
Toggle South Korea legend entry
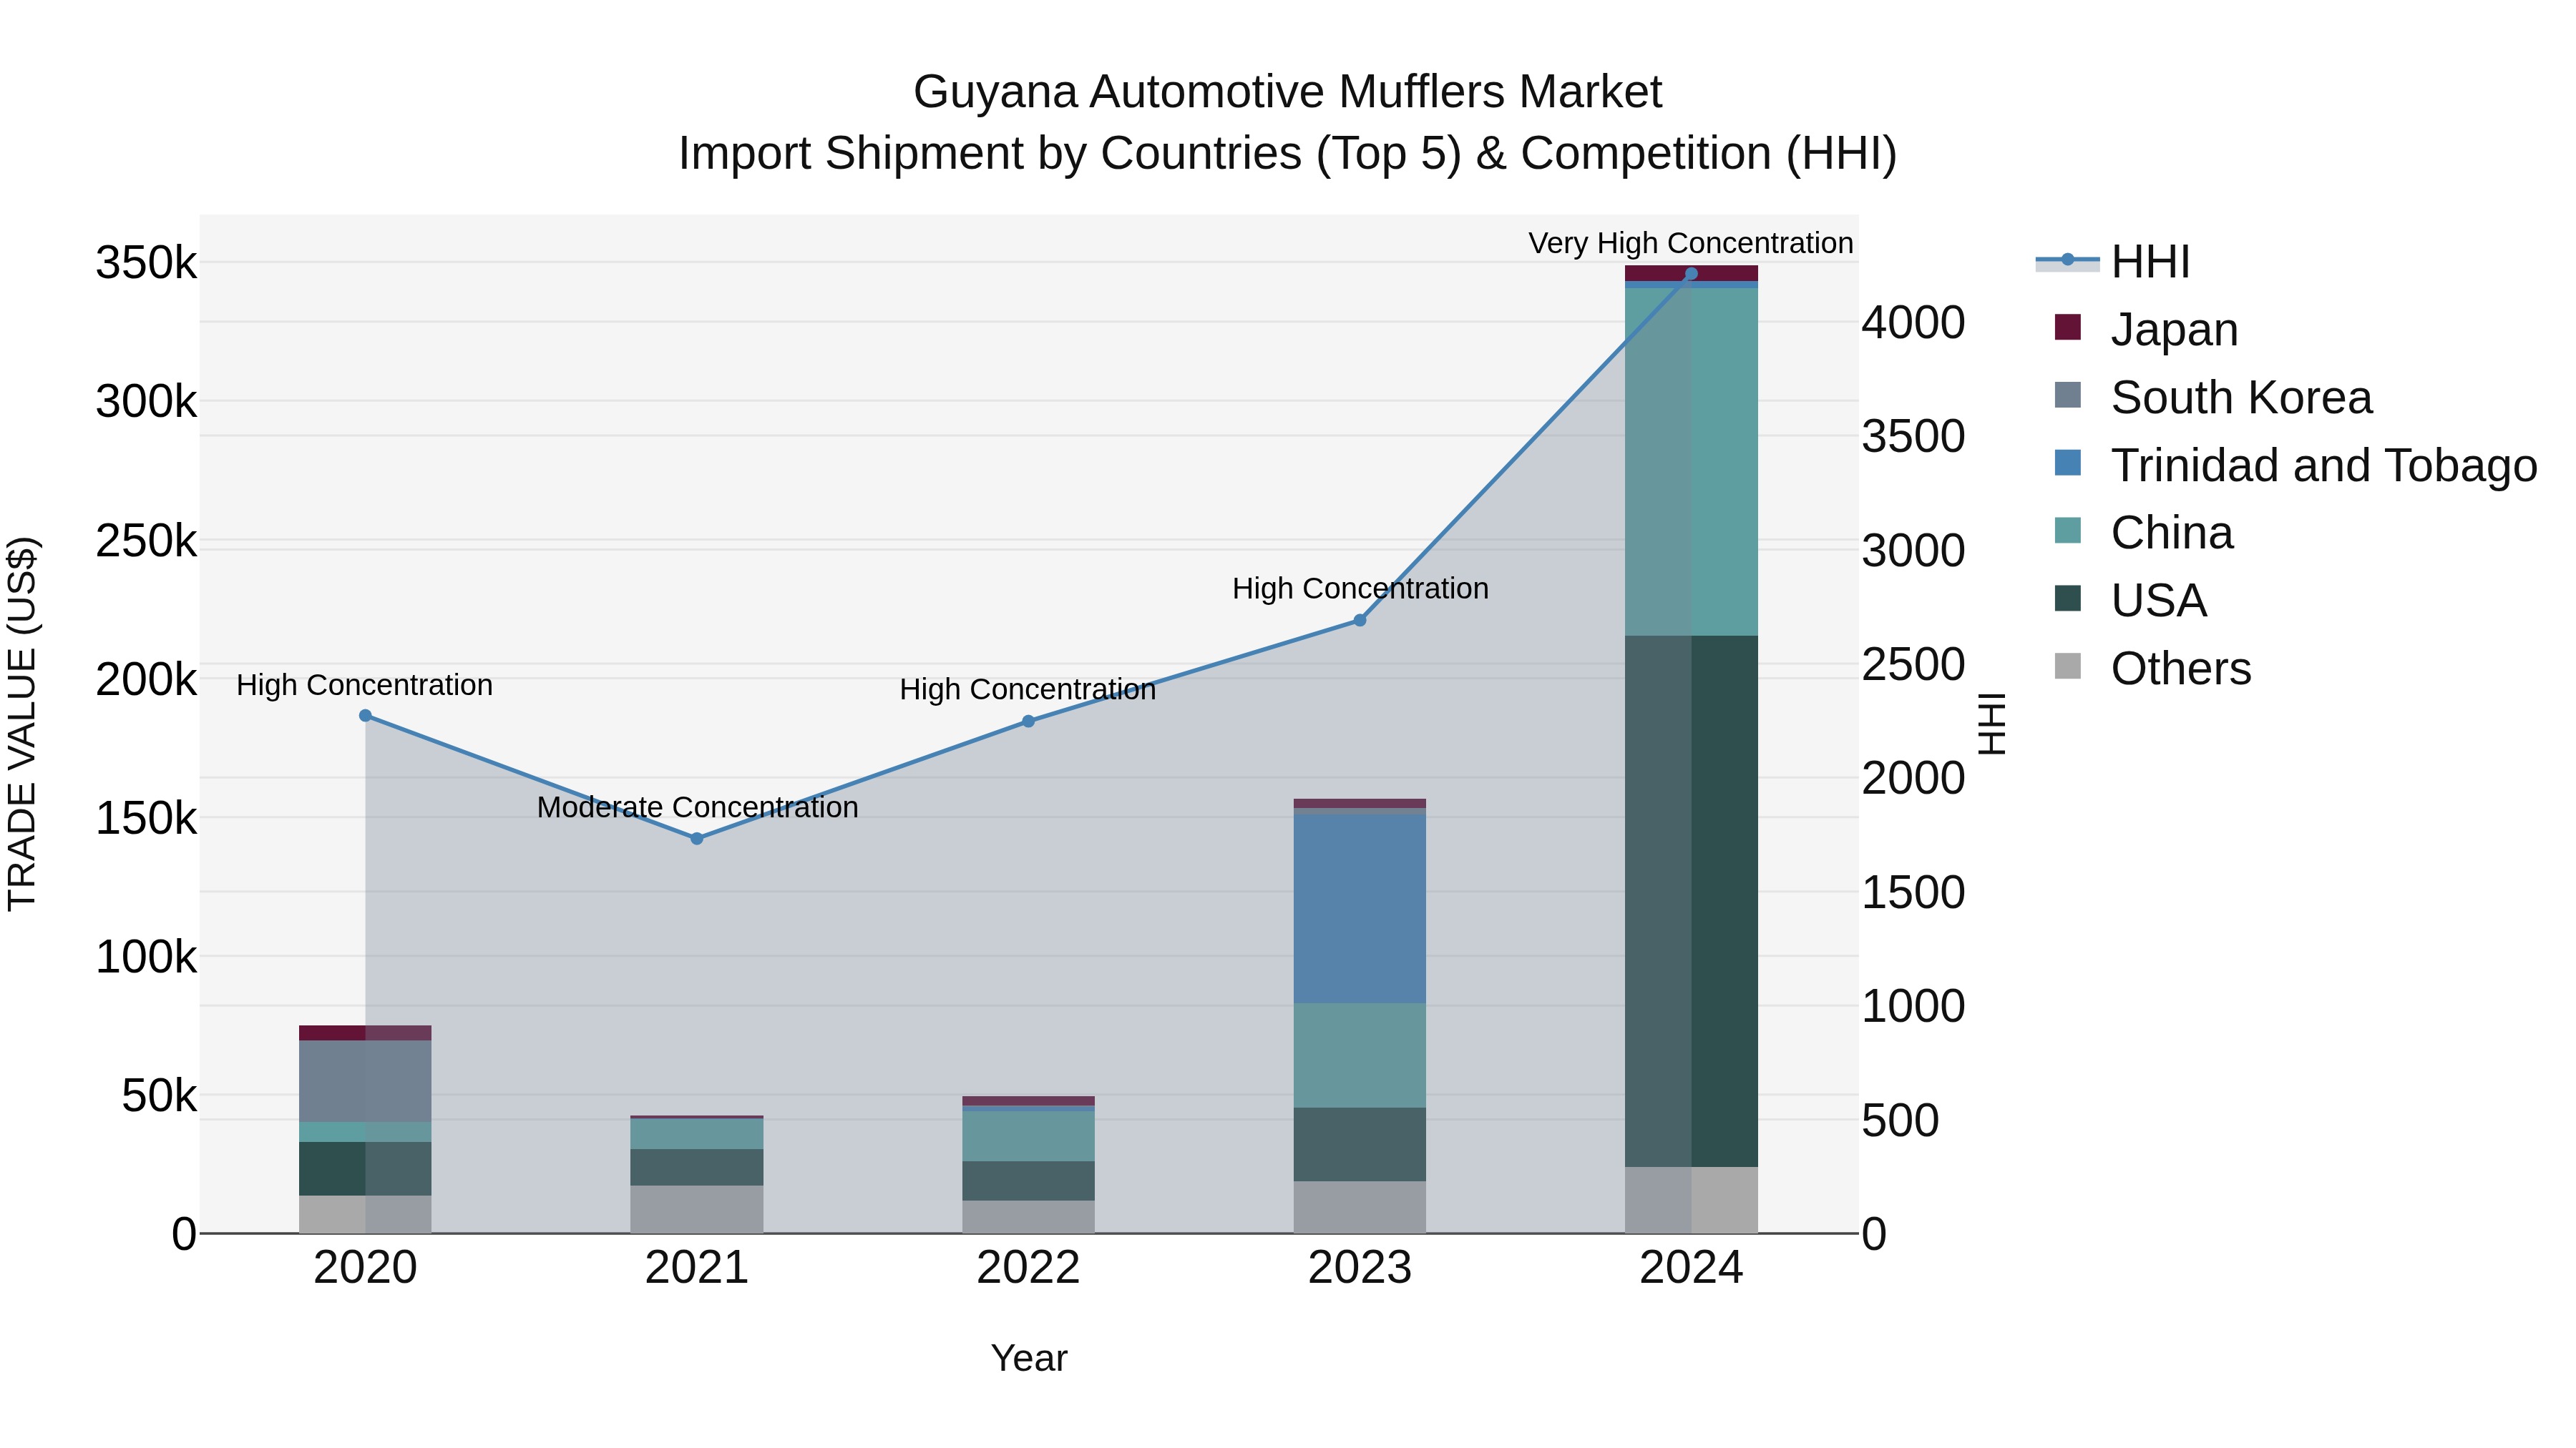(2212, 398)
